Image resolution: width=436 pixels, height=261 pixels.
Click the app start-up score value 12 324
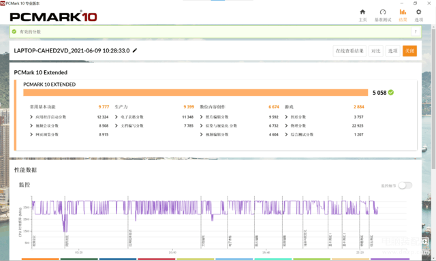pos(103,117)
